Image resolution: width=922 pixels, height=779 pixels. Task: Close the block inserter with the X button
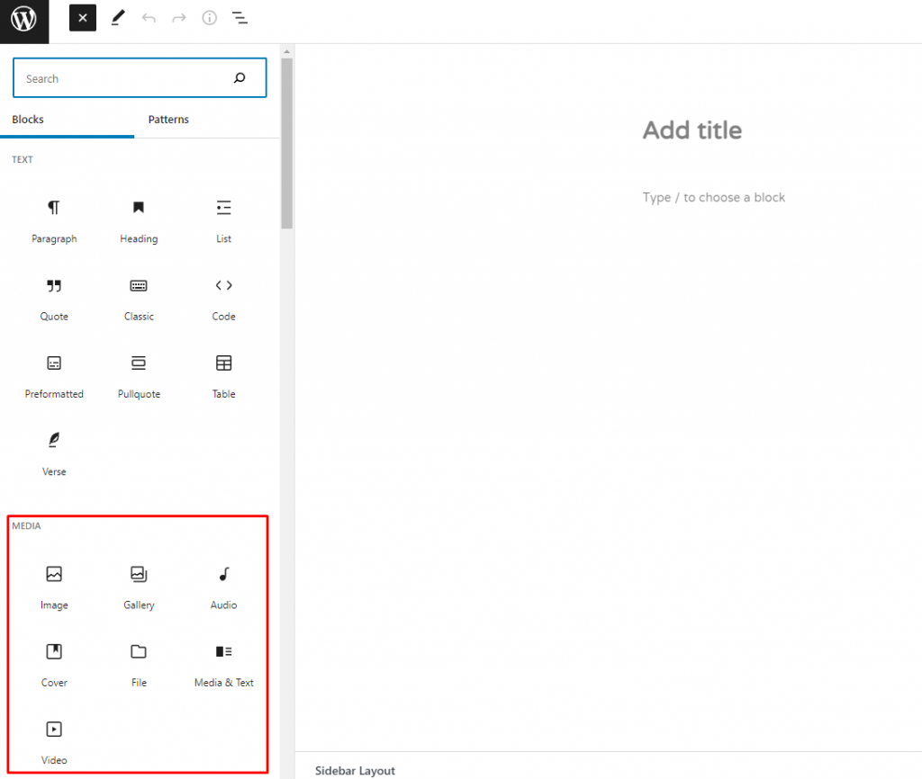pyautogui.click(x=83, y=18)
